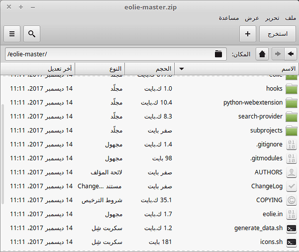The height and width of the screenshot is (252, 299).
Task: Select the COPYING copyright icon
Action: [291, 200]
